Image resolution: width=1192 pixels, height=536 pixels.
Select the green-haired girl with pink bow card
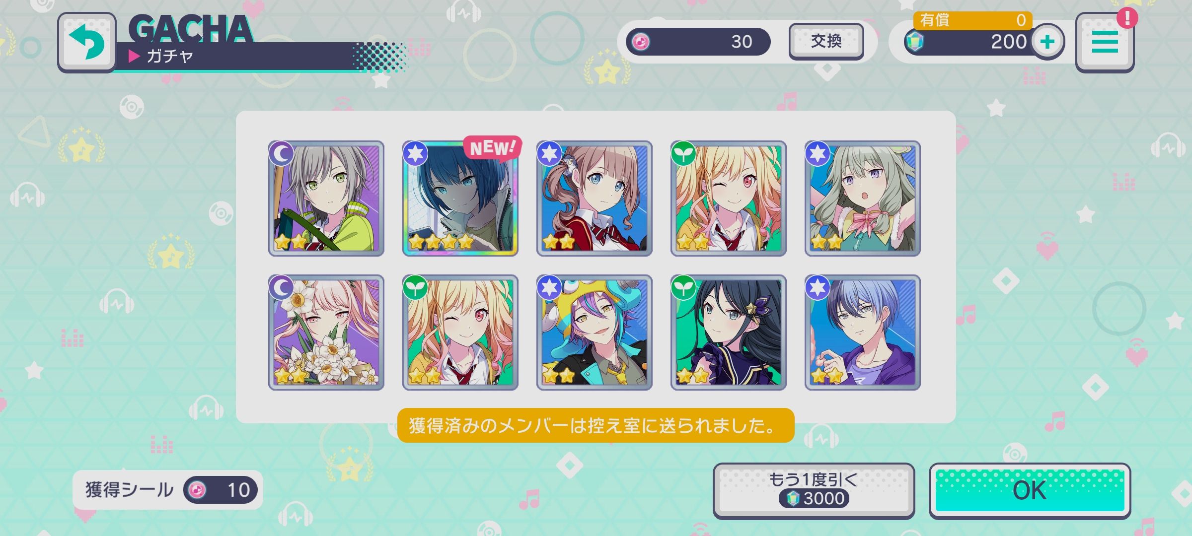[x=862, y=199]
